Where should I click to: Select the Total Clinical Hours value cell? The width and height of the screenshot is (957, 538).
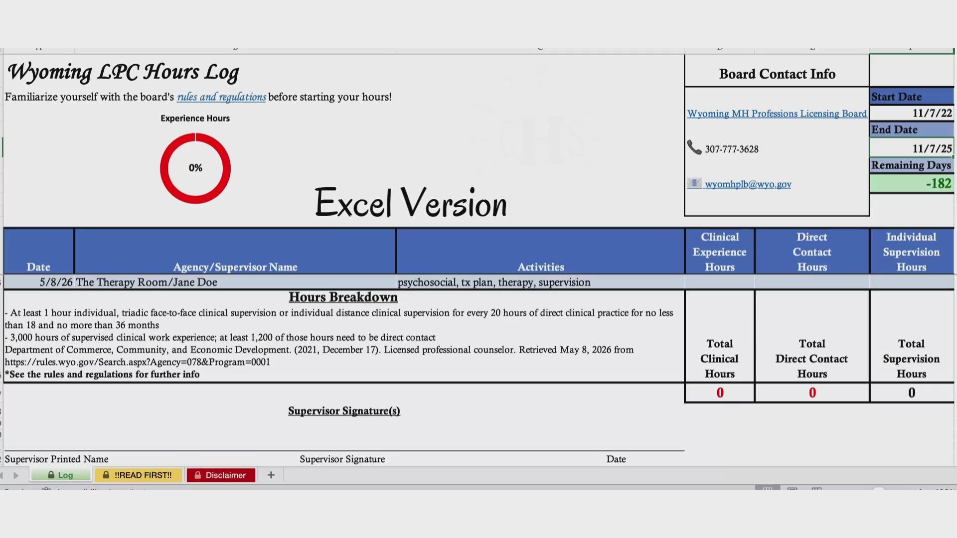720,393
